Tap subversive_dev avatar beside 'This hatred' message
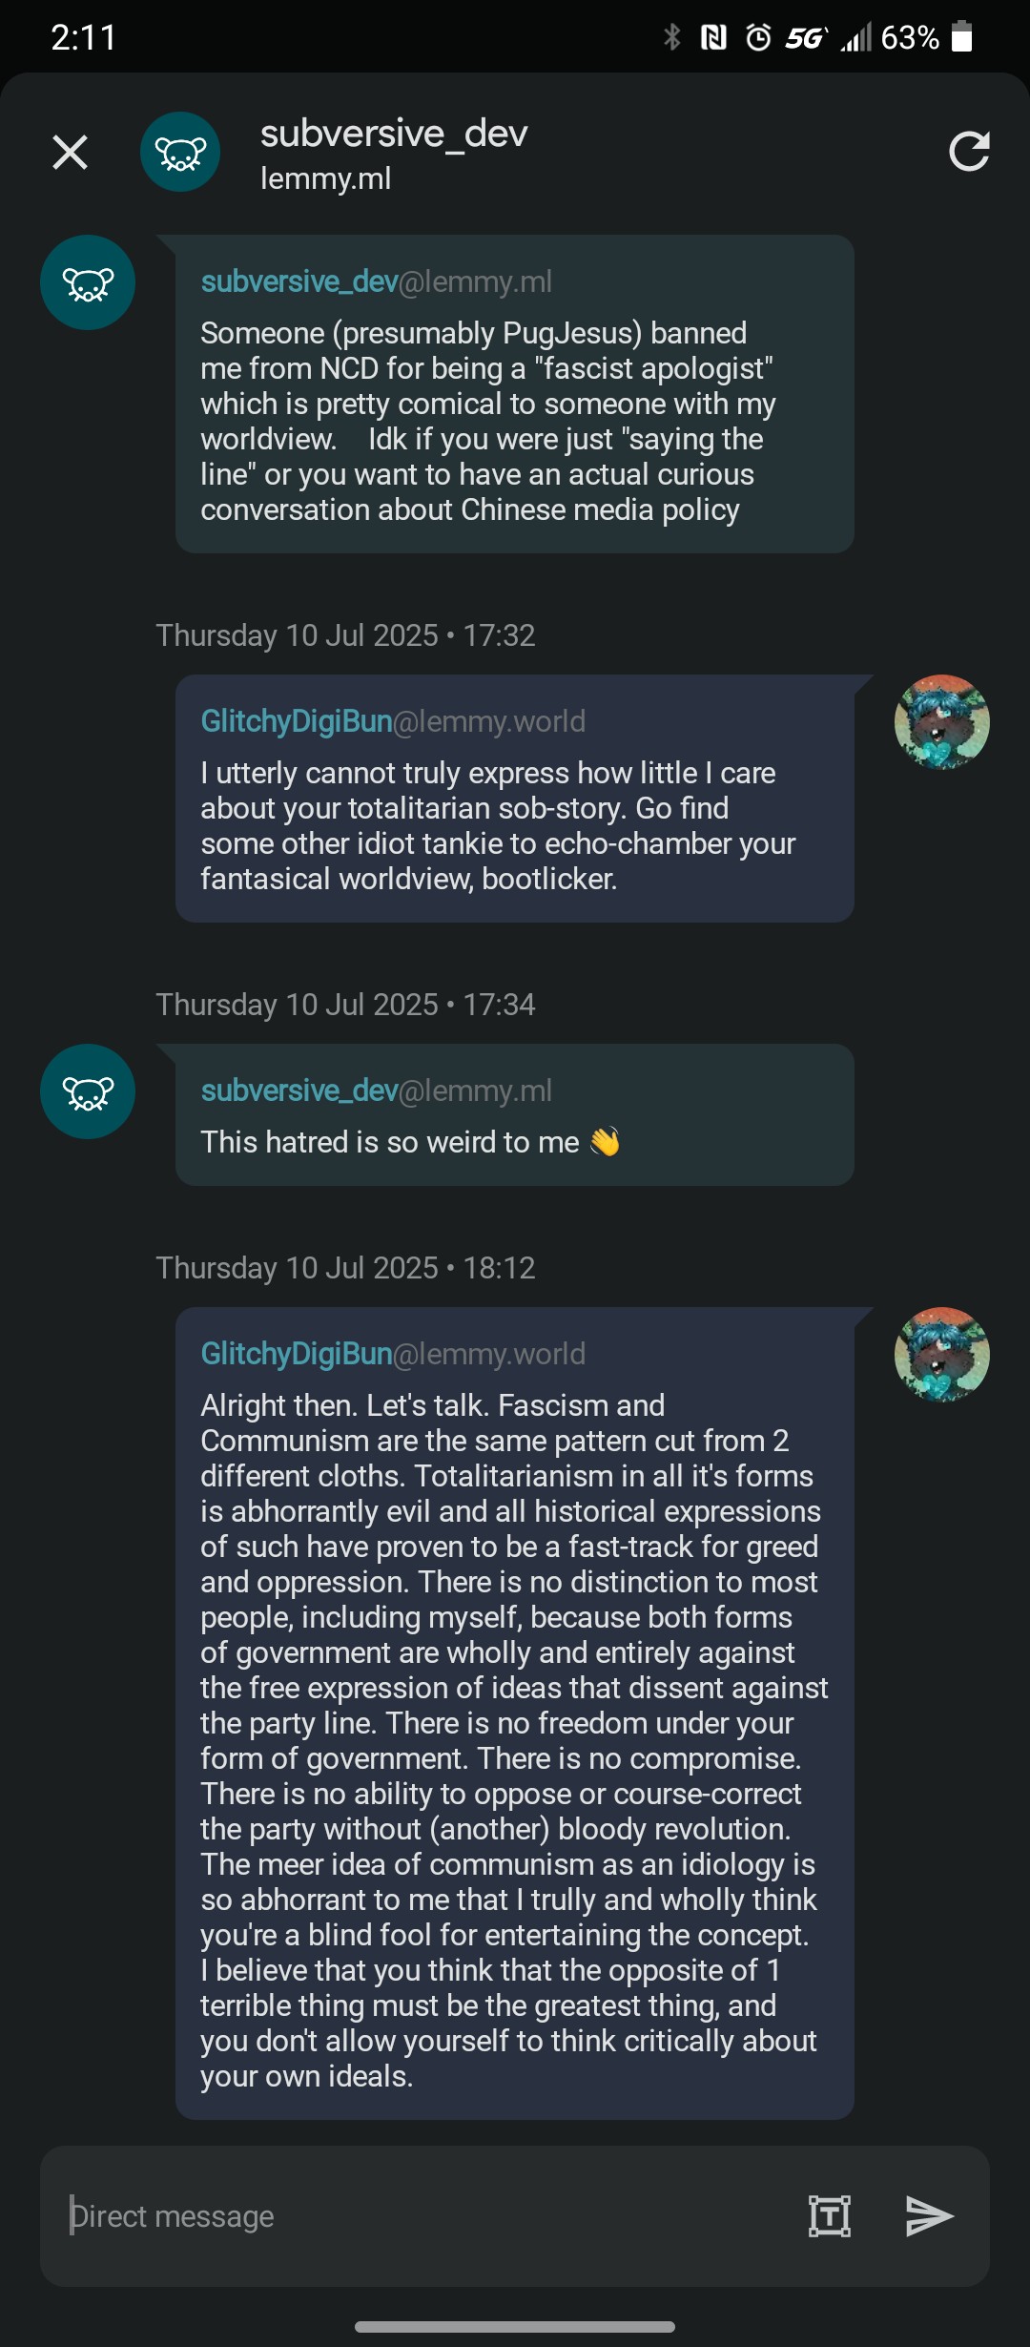 [88, 1091]
